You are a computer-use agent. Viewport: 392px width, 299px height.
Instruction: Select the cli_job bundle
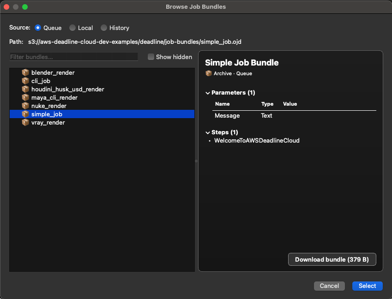point(102,81)
